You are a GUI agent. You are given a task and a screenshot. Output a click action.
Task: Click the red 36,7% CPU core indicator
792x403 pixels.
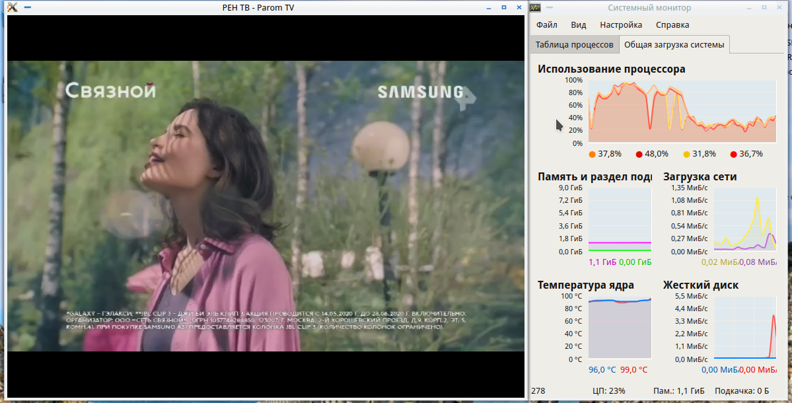pyautogui.click(x=733, y=155)
